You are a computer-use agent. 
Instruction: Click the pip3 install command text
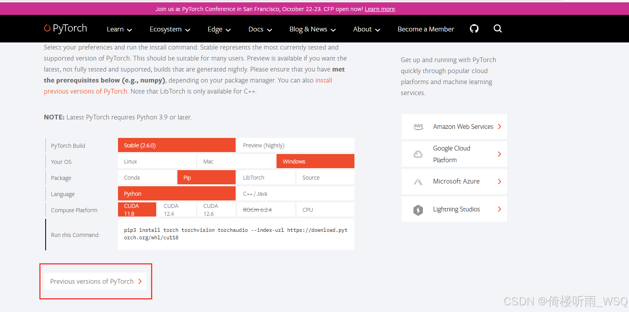tap(236, 234)
